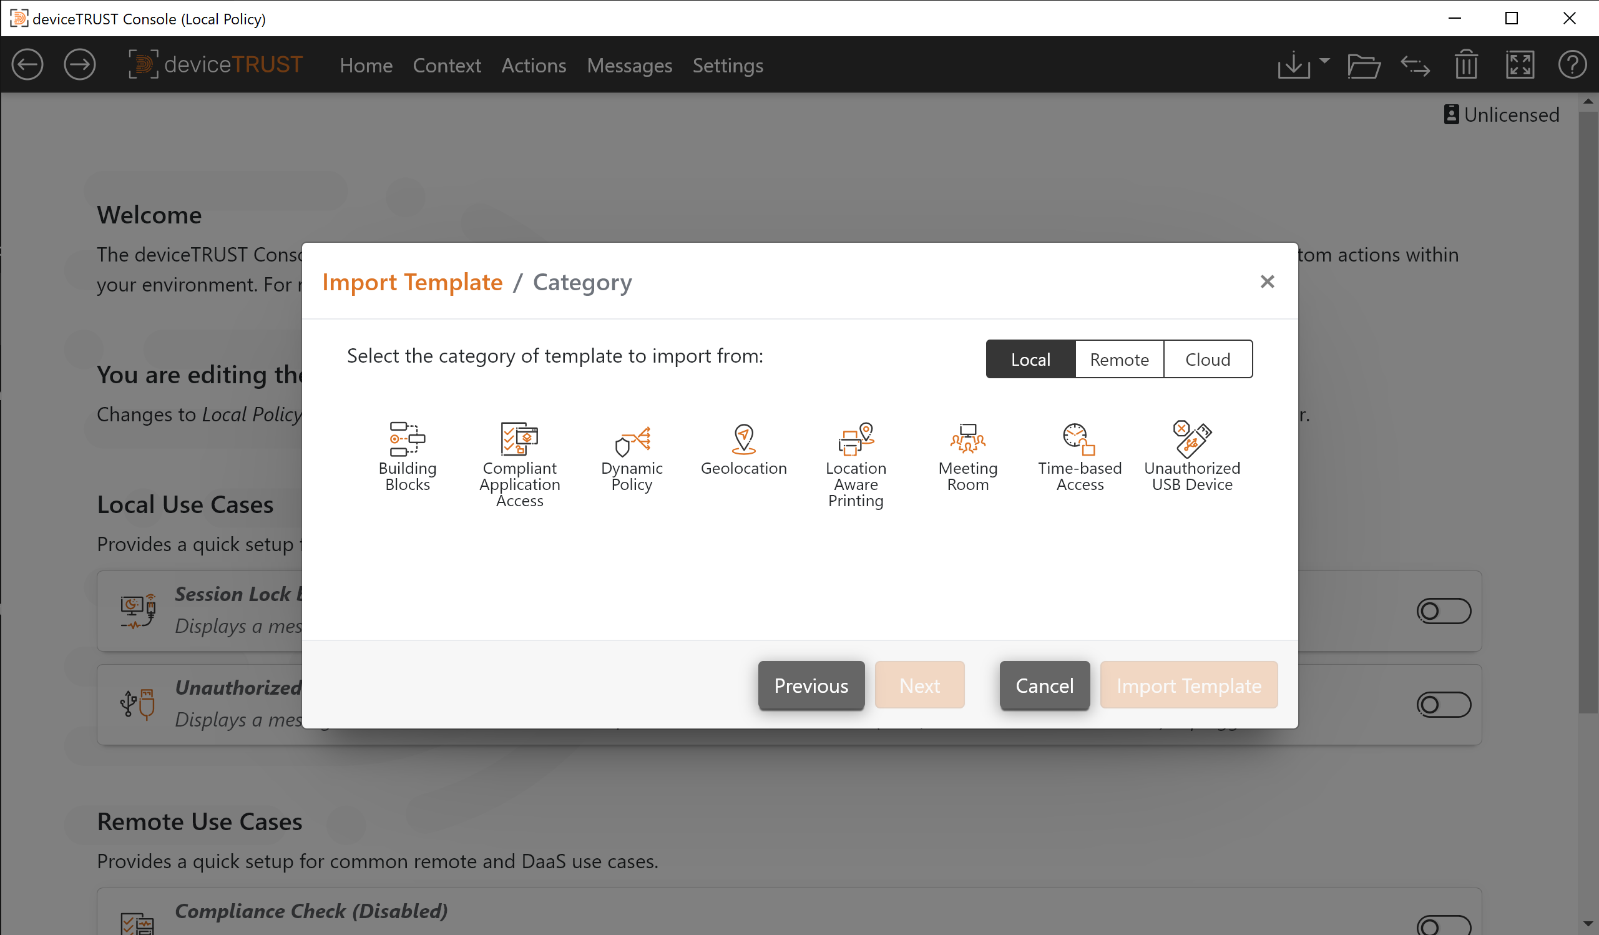
Task: Click the Import Template button
Action: click(x=1188, y=685)
